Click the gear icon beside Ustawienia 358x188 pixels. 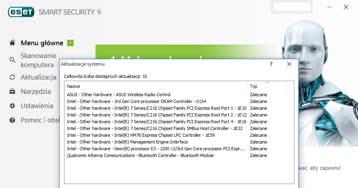12,106
